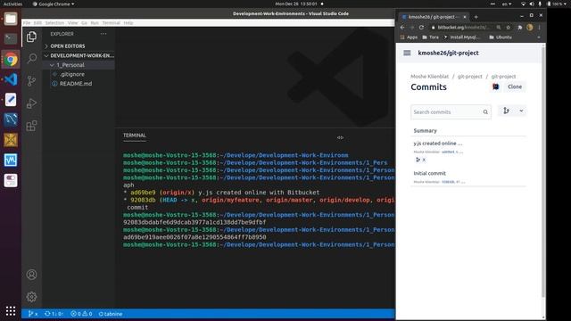Open the Google Chrome app menu in top bar
This screenshot has height=321, width=571.
coord(54,4)
